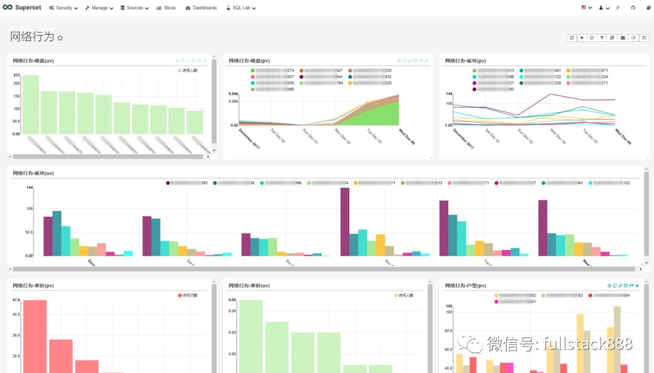
Task: Click the add slices plus button
Action: click(x=582, y=38)
